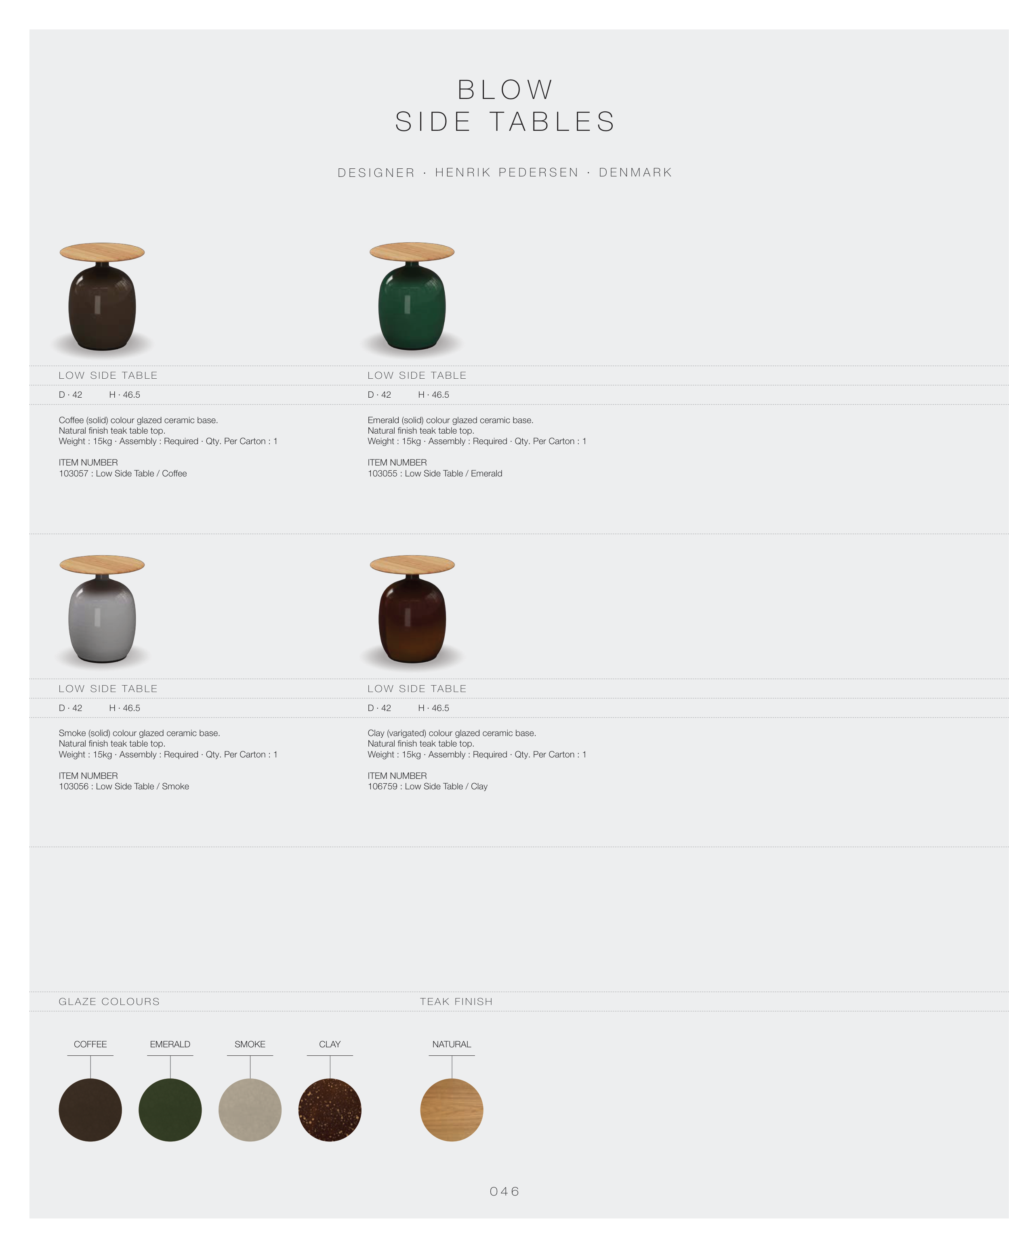This screenshot has height=1248, width=1009.
Task: Click the Clay low side table image
Action: pyautogui.click(x=412, y=610)
